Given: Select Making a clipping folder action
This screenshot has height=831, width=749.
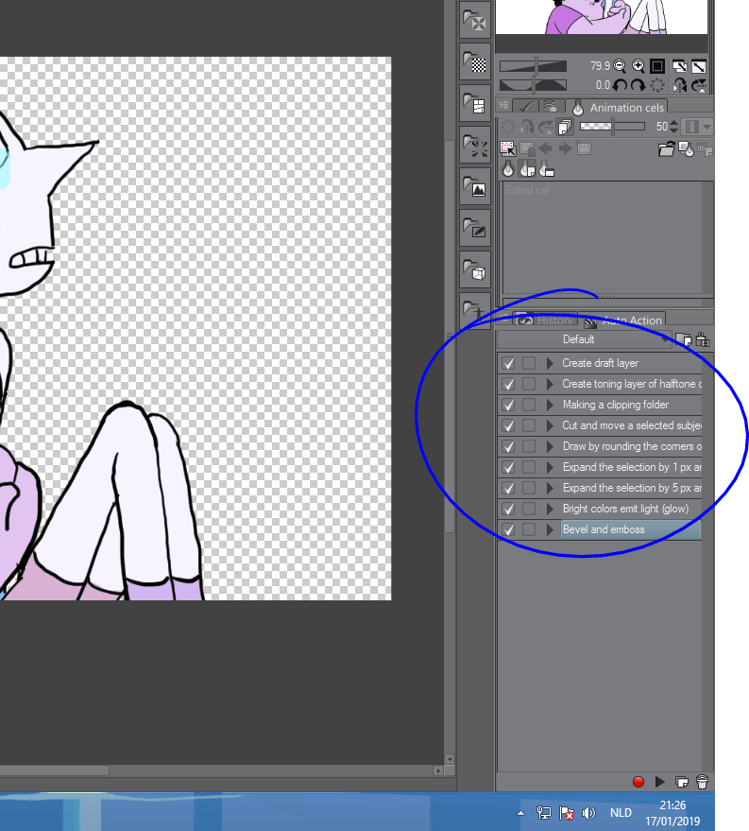Looking at the screenshot, I should [x=630, y=405].
